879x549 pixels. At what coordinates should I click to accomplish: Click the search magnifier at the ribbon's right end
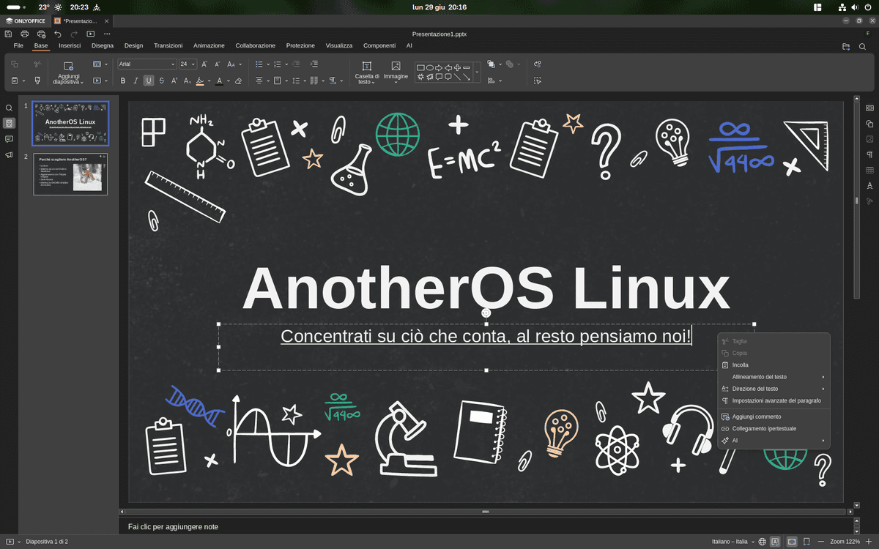click(x=862, y=46)
